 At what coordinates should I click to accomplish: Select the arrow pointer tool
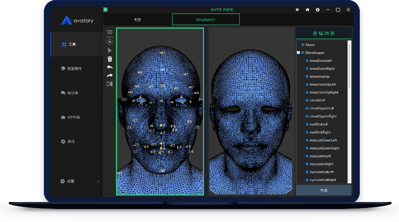click(110, 50)
